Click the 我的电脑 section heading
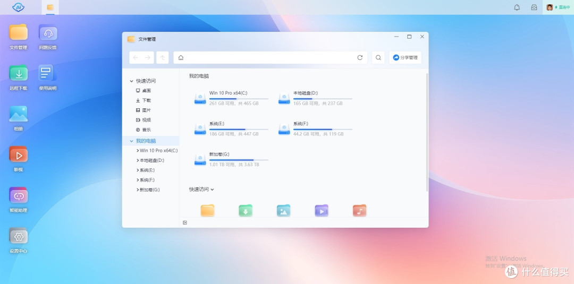This screenshot has height=284, width=574. (199, 76)
